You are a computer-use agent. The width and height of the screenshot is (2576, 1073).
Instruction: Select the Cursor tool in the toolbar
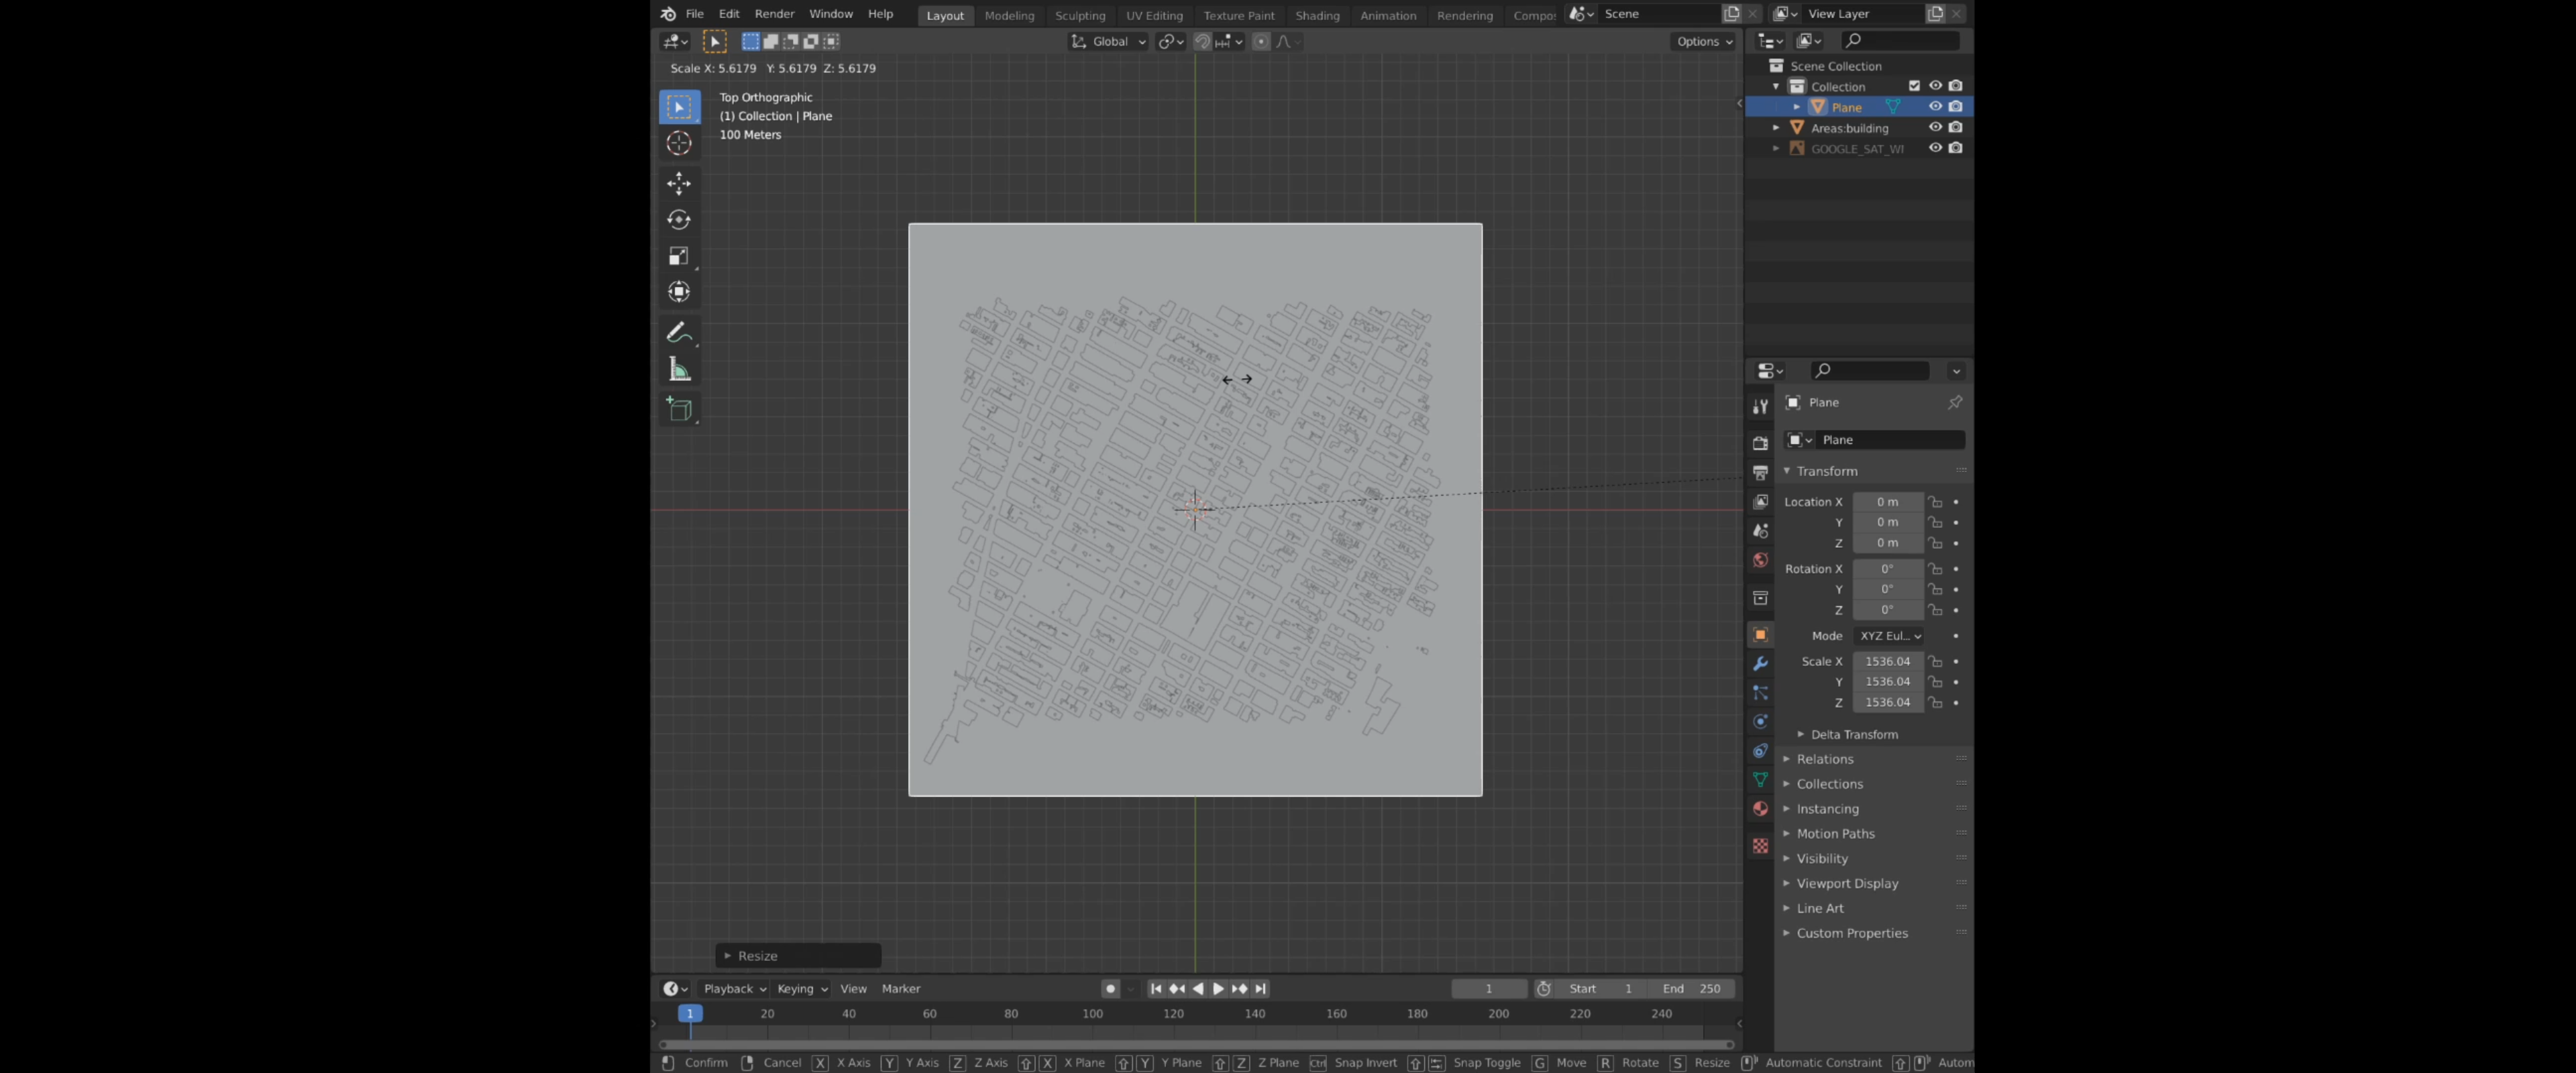click(679, 144)
